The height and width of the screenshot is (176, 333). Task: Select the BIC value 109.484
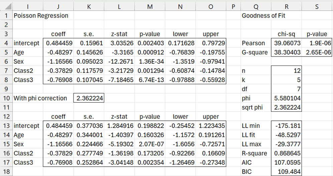(x=287, y=172)
